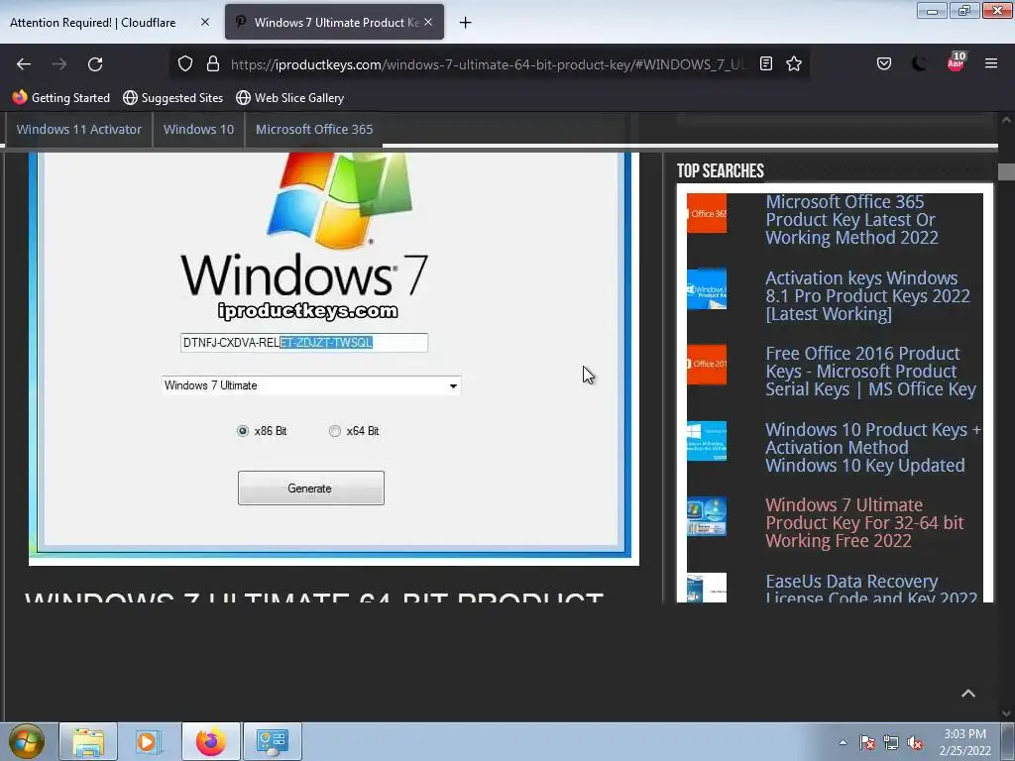Open the tracking protection shield icon
The image size is (1015, 761).
[x=185, y=63]
